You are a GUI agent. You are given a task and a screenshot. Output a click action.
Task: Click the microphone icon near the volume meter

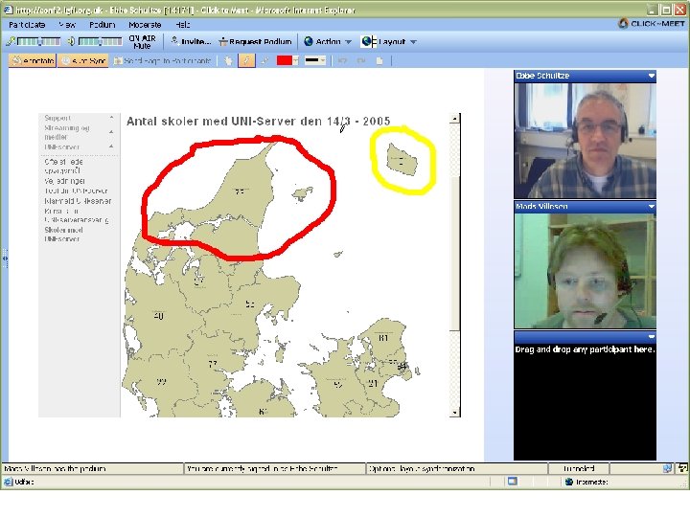(11, 41)
